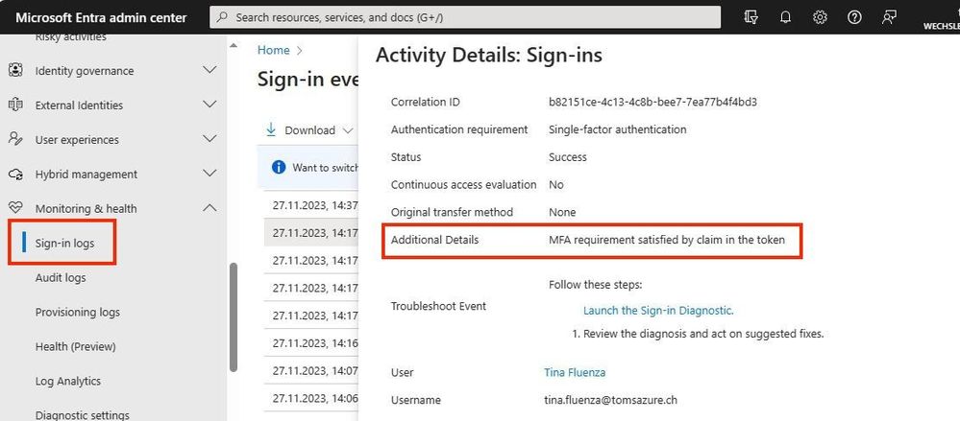Click the Download arrow icon

[x=271, y=129]
